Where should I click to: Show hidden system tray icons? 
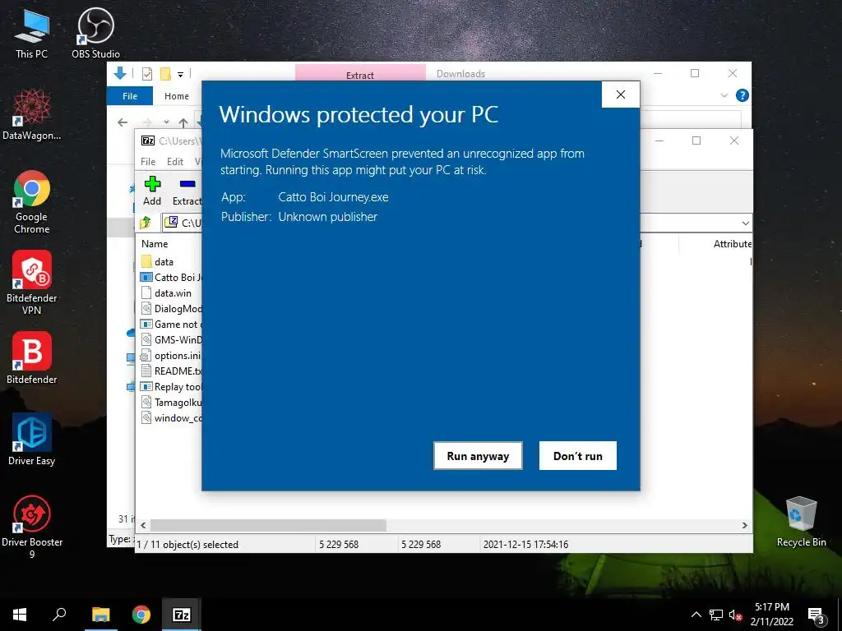pos(696,615)
